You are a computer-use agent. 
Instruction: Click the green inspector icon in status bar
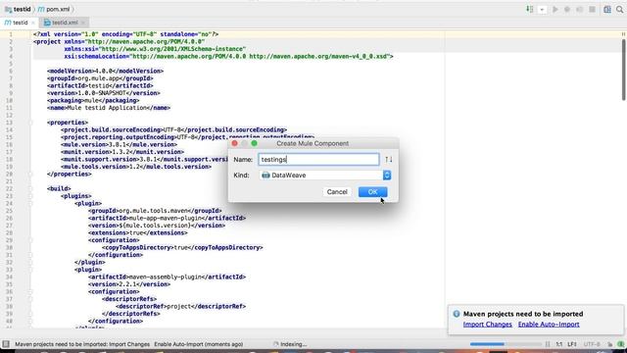620,344
